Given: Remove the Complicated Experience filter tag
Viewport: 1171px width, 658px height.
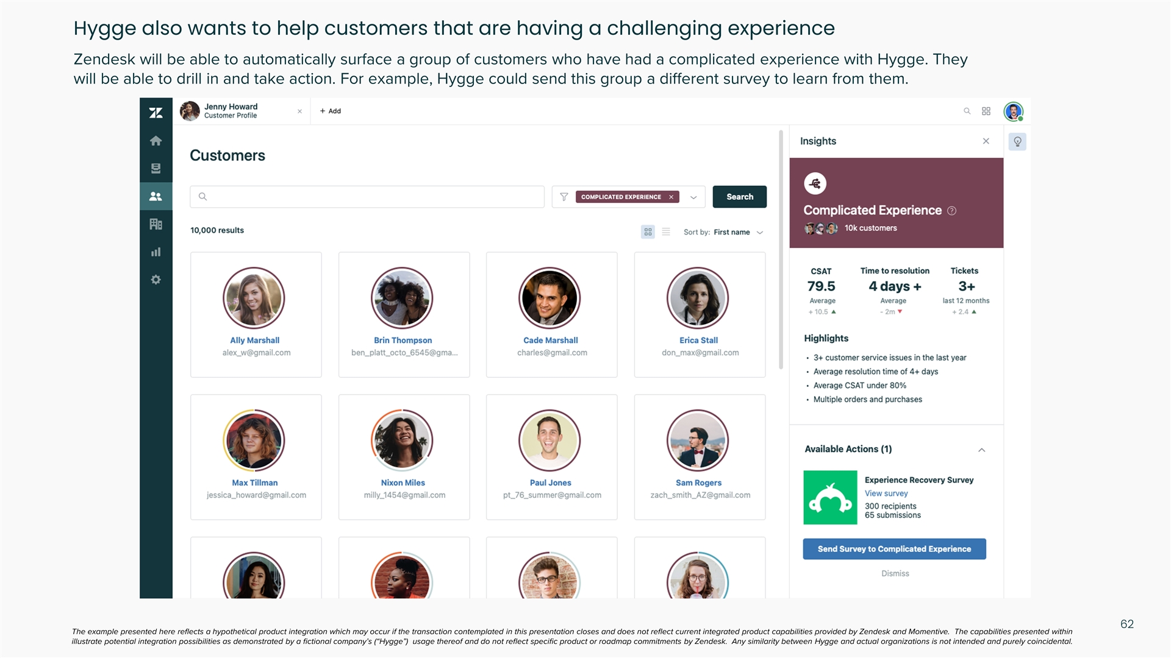Looking at the screenshot, I should [x=671, y=197].
